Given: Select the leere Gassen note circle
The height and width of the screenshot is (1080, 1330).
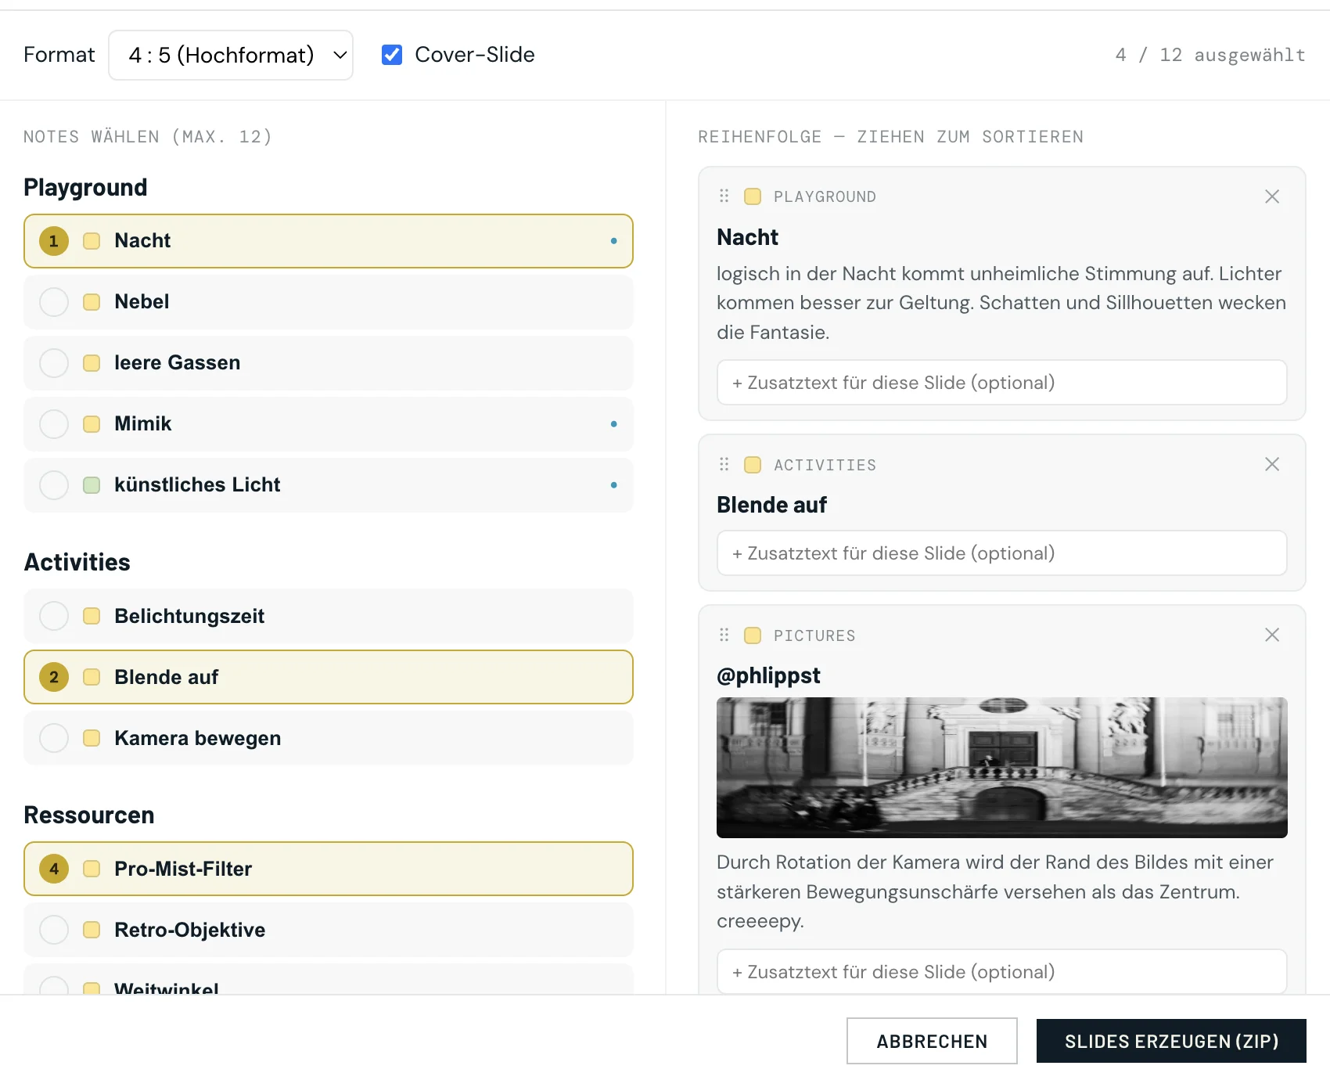Looking at the screenshot, I should [54, 363].
